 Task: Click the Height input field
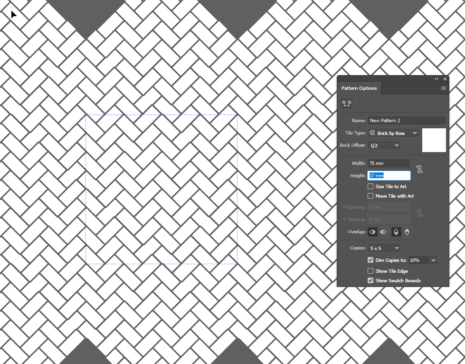(x=389, y=176)
